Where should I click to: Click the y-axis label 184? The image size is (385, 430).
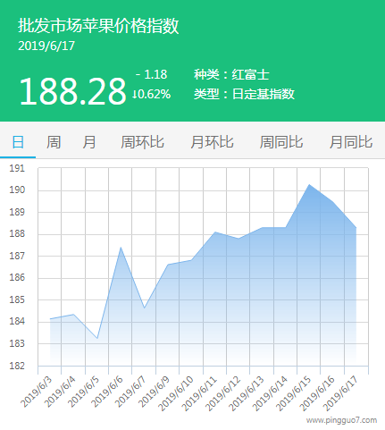tap(17, 321)
